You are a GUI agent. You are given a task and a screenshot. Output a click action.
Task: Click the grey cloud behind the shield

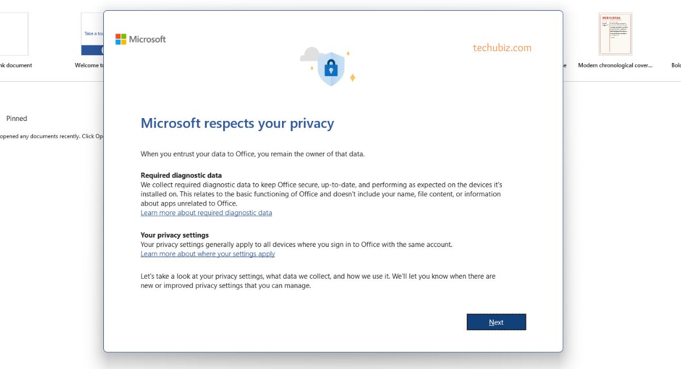coord(309,54)
